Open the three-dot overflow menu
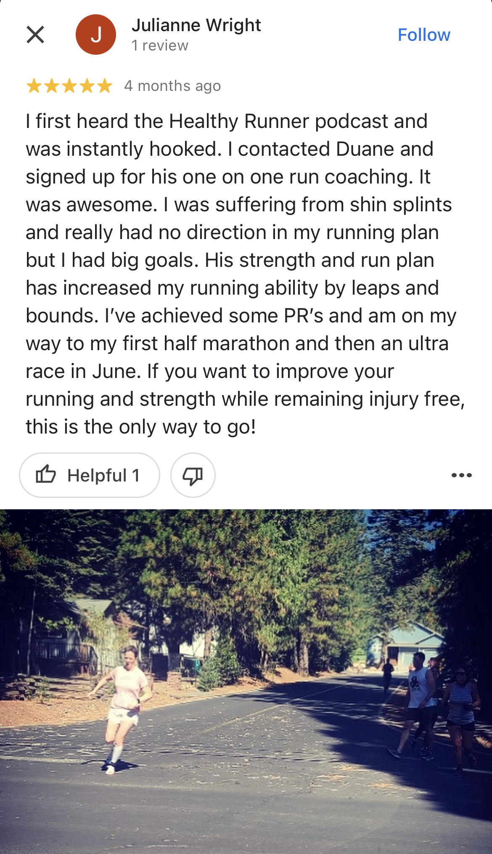 pyautogui.click(x=462, y=475)
